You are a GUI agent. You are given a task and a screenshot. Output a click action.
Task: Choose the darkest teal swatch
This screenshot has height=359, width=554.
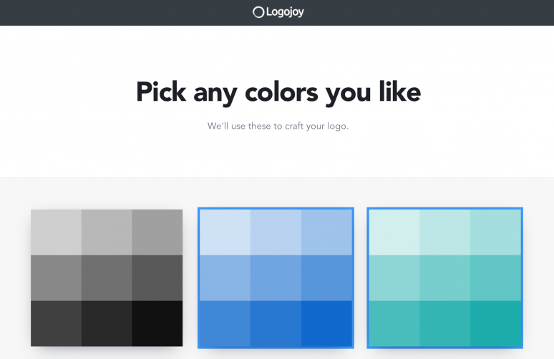coord(496,324)
